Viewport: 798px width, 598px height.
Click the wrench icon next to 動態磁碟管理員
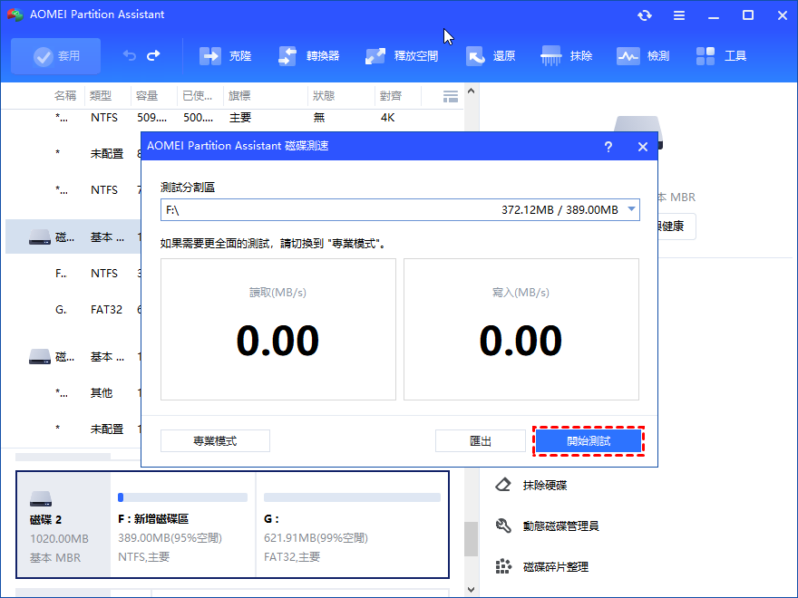(x=502, y=526)
